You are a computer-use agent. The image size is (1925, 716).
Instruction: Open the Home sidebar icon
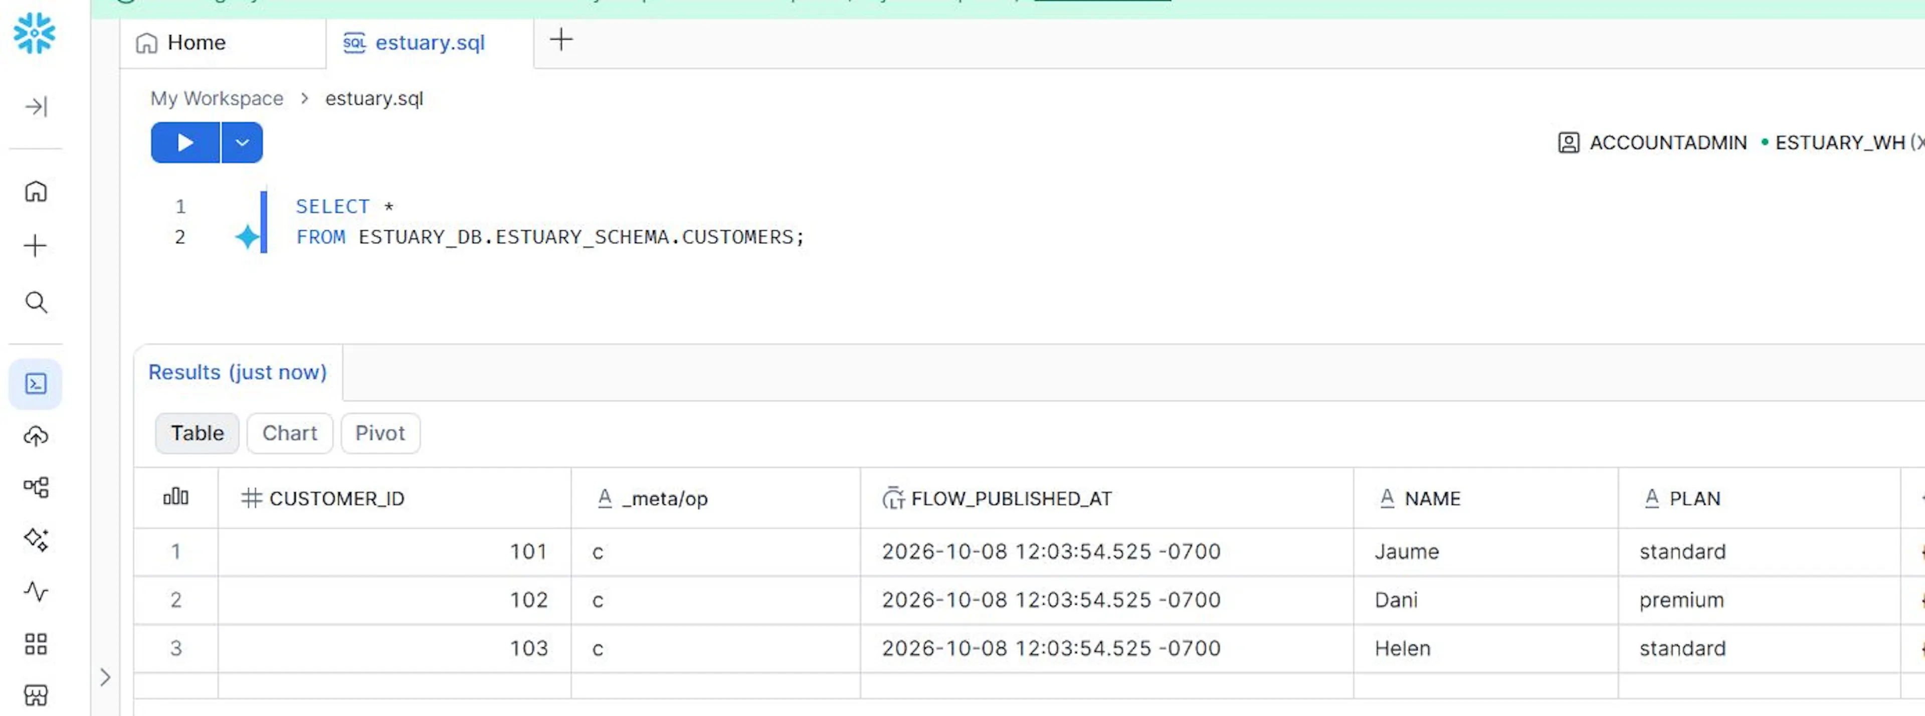pyautogui.click(x=36, y=192)
